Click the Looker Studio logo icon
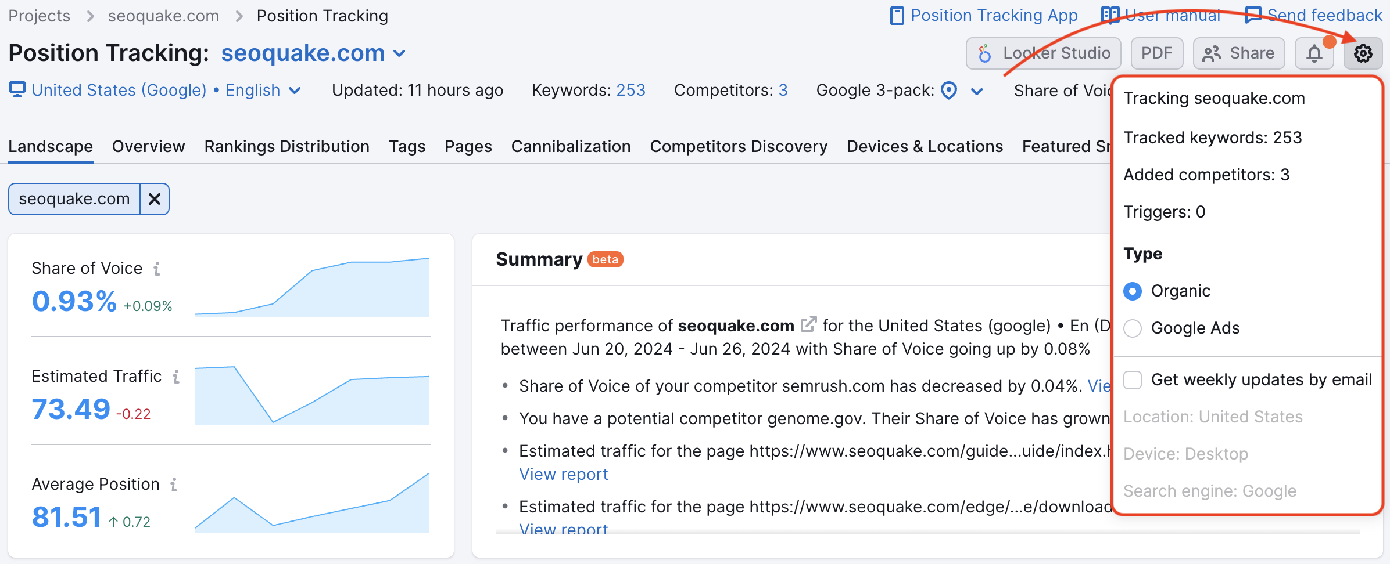The height and width of the screenshot is (564, 1390). click(x=985, y=53)
